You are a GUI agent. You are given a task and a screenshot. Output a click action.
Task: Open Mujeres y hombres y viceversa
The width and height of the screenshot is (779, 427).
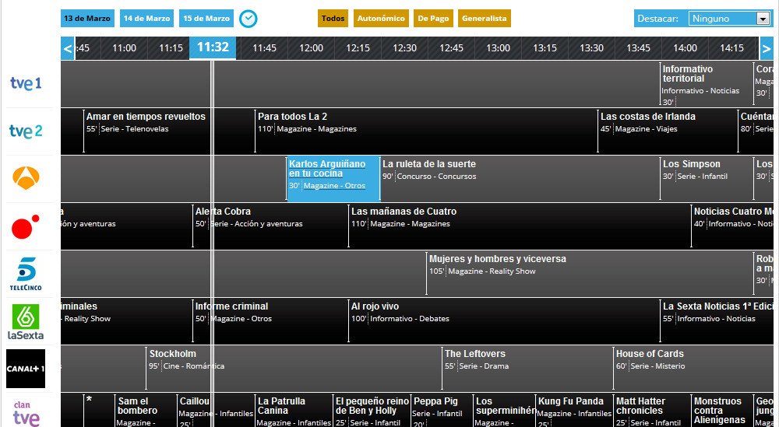(498, 259)
